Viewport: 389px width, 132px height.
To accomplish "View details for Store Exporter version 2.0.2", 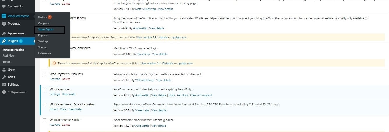I will tap(159, 110).
